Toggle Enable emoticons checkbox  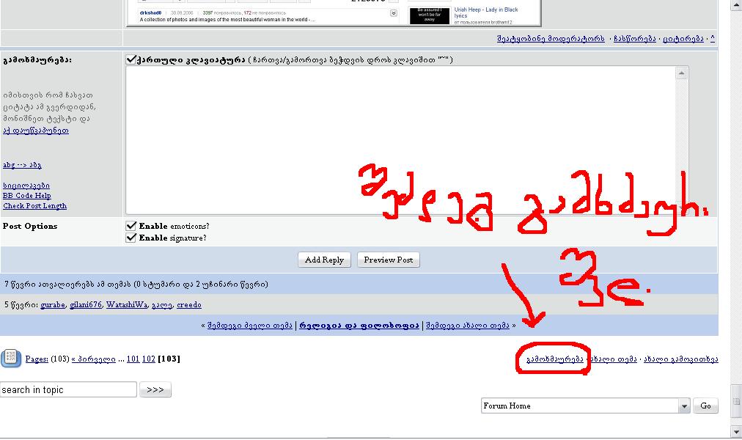[x=131, y=226]
